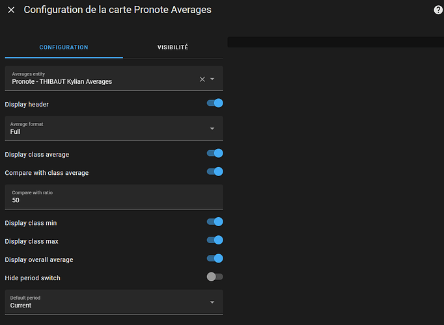
Task: Click the card preview area on the right
Action: pyautogui.click(x=335, y=42)
